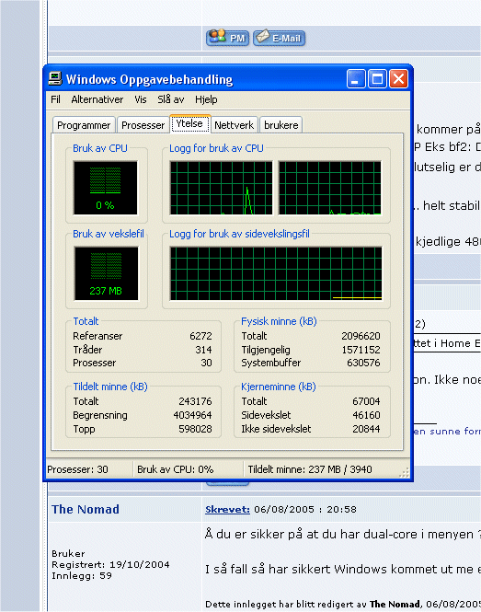Viewport: 481px width, 612px height.
Task: Click the Prosesser row in Totalt group
Action: click(x=143, y=363)
